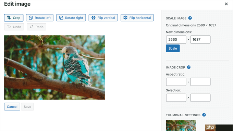The image size is (233, 131).
Task: Open Thumbnail Settings help question mark
Action: click(204, 115)
